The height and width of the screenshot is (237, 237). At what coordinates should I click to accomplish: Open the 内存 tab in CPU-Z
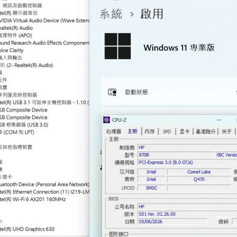(149, 131)
